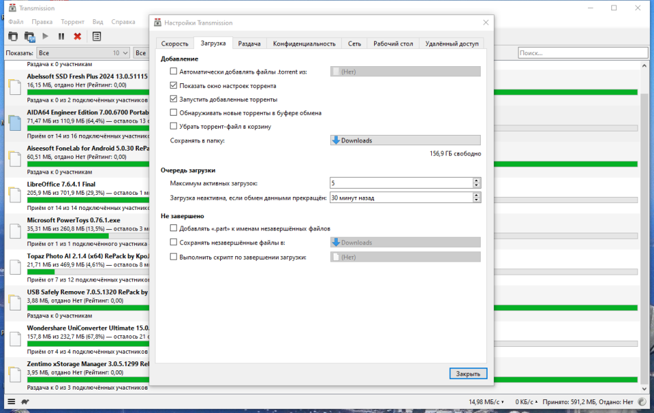Click the maximum active downloads field
The width and height of the screenshot is (654, 413).
point(401,183)
